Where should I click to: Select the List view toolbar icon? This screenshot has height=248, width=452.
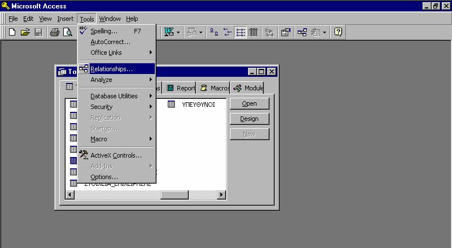(241, 32)
